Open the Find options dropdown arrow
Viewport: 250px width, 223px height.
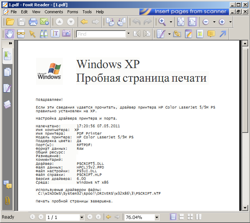tap(128, 33)
